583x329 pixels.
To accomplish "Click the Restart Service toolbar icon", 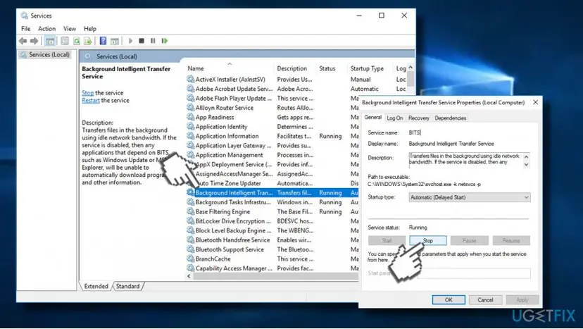I will point(165,41).
